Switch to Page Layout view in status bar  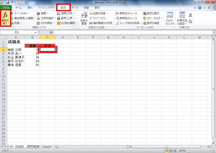tap(171, 151)
